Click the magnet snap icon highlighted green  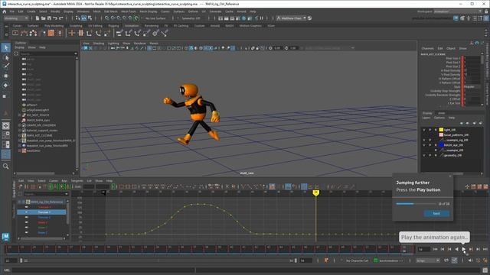point(136,18)
